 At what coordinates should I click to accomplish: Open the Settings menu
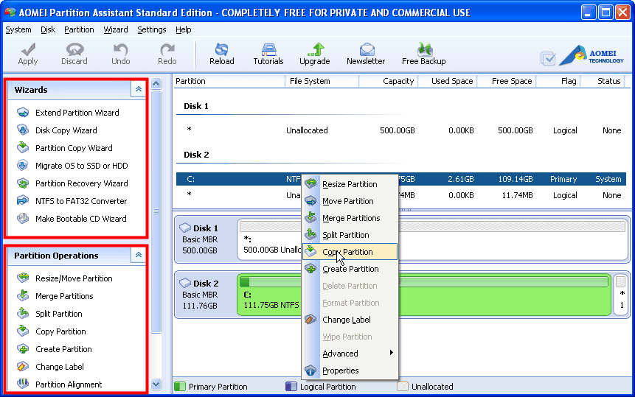click(x=151, y=29)
